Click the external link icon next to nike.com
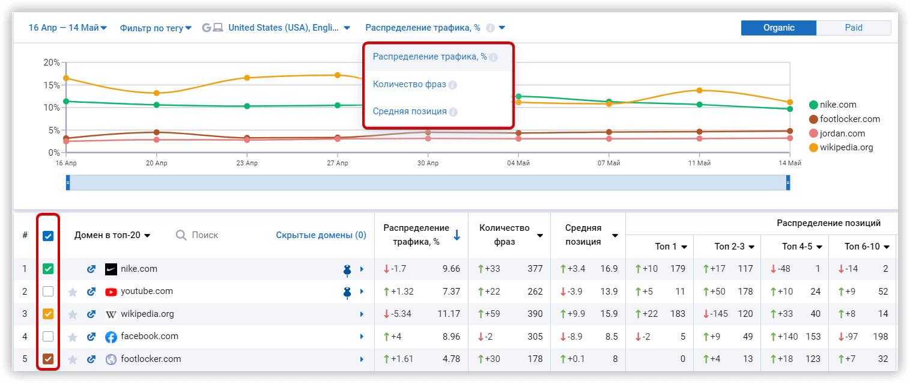 tap(91, 269)
